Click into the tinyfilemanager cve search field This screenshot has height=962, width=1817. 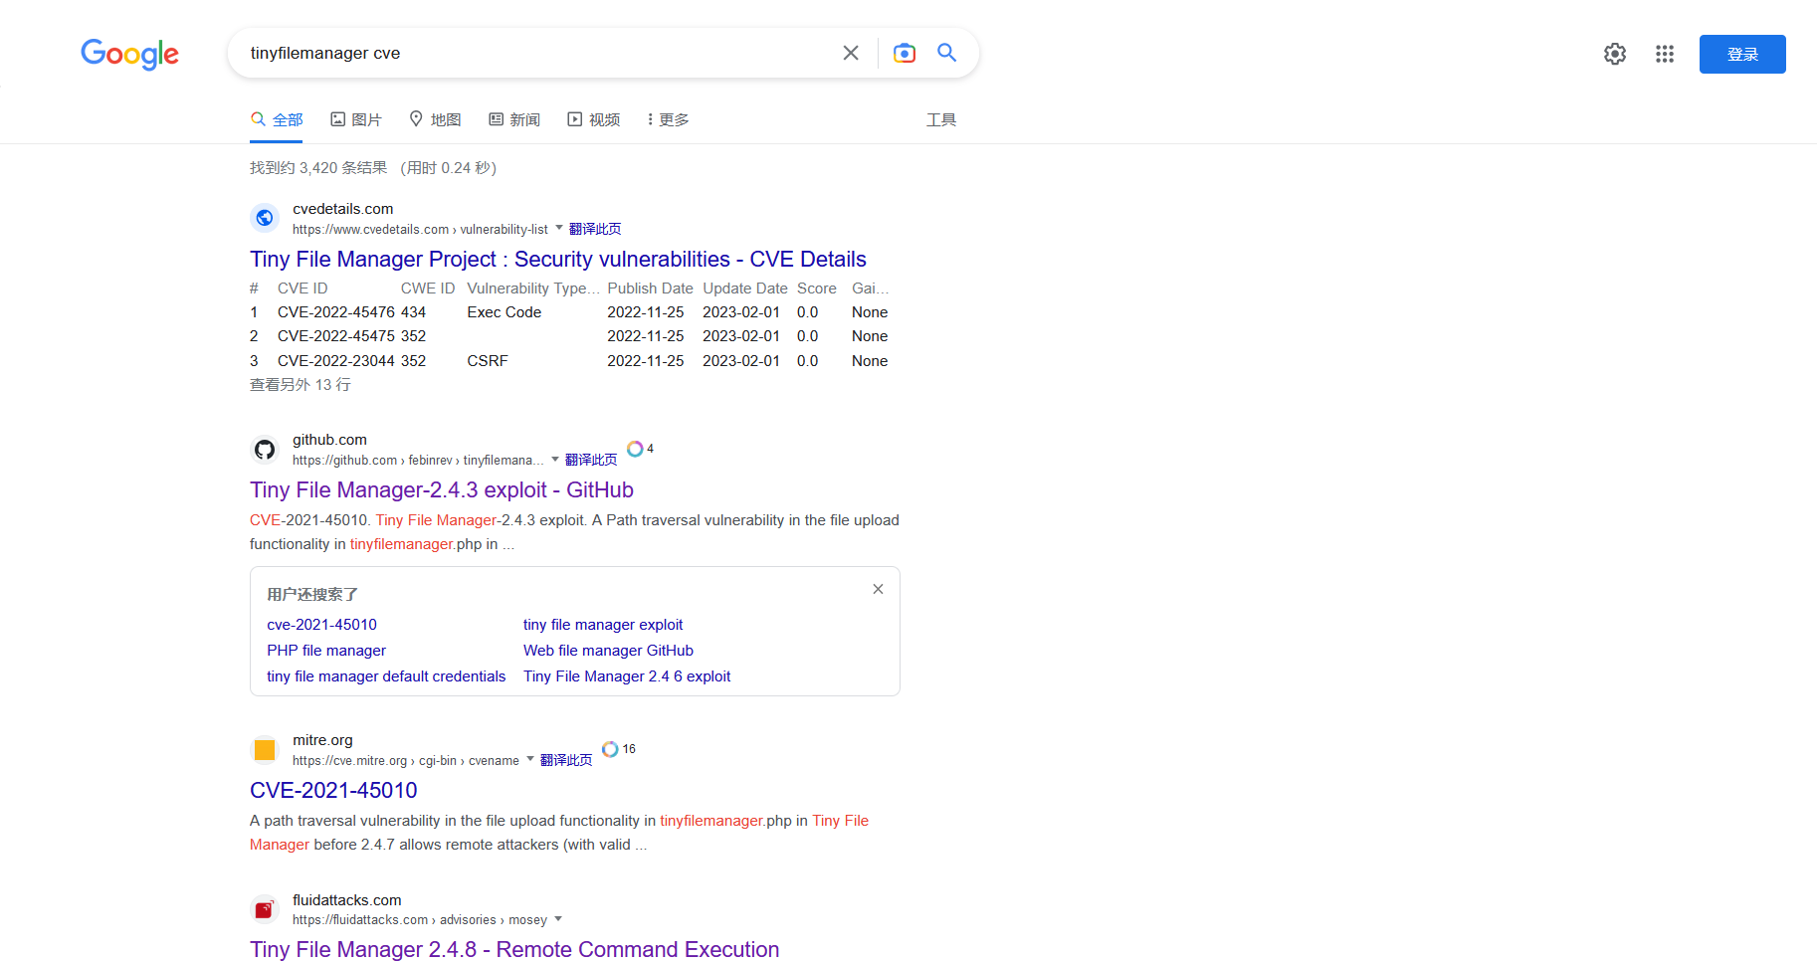[x=537, y=53]
